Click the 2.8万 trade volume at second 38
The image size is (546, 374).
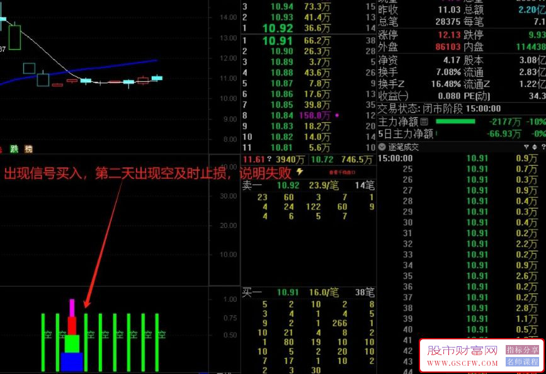527,308
